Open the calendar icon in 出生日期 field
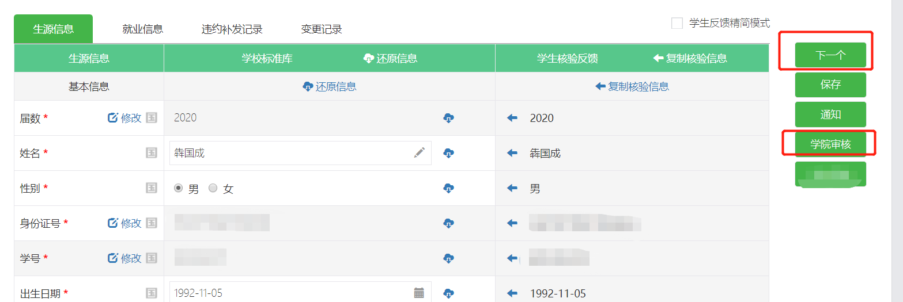Viewport: 903px width, 302px height. click(x=419, y=293)
